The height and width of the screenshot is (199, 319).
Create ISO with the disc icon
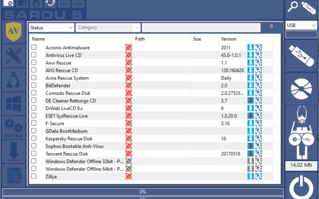(301, 89)
